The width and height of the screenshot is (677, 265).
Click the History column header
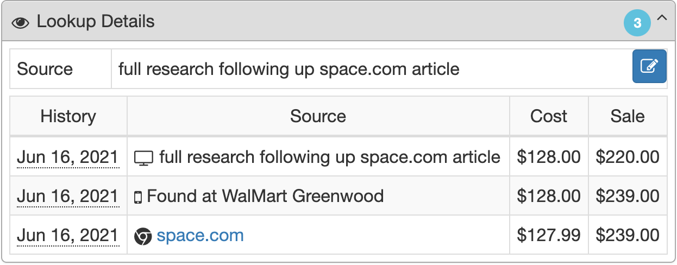[x=68, y=116]
